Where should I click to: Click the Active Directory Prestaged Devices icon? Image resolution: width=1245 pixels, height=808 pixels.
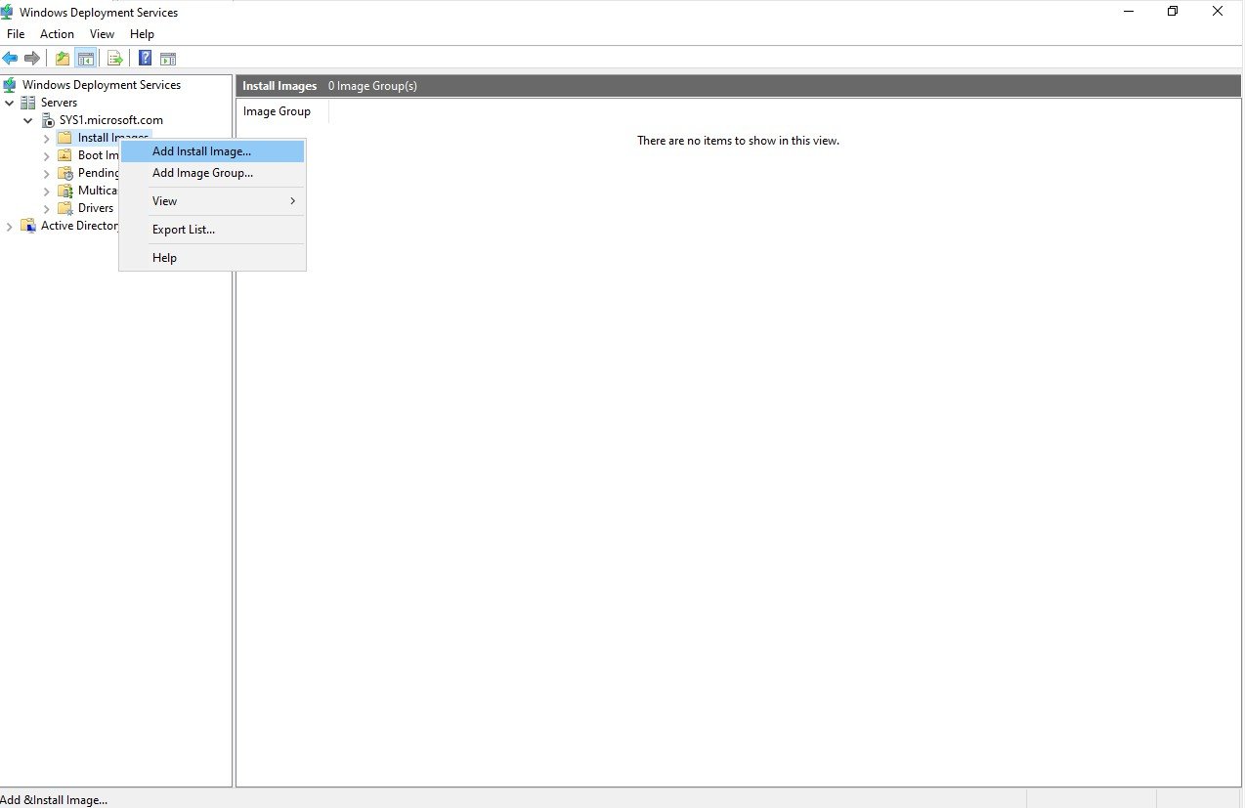(x=28, y=226)
